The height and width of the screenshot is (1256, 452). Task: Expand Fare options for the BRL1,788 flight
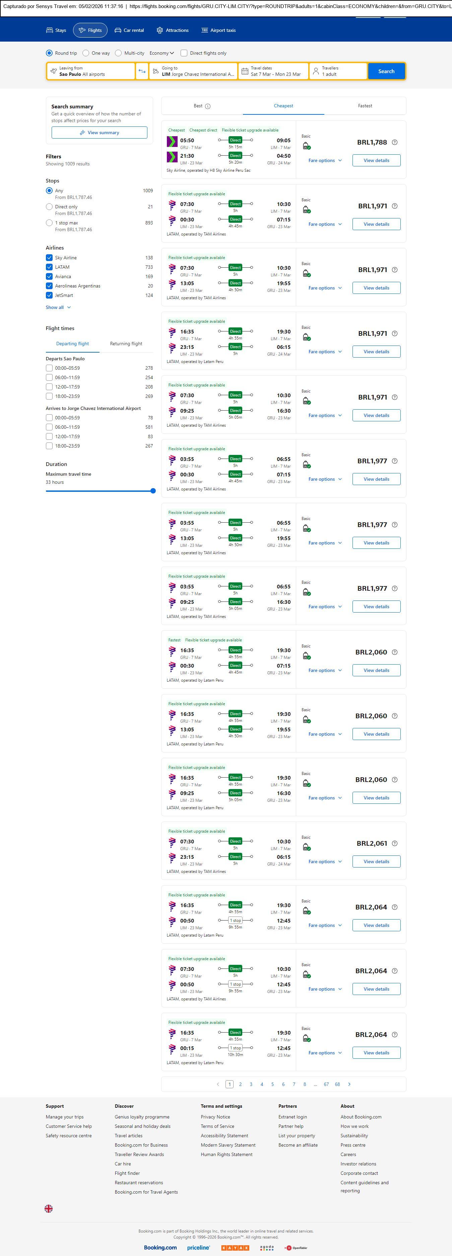pos(325,160)
